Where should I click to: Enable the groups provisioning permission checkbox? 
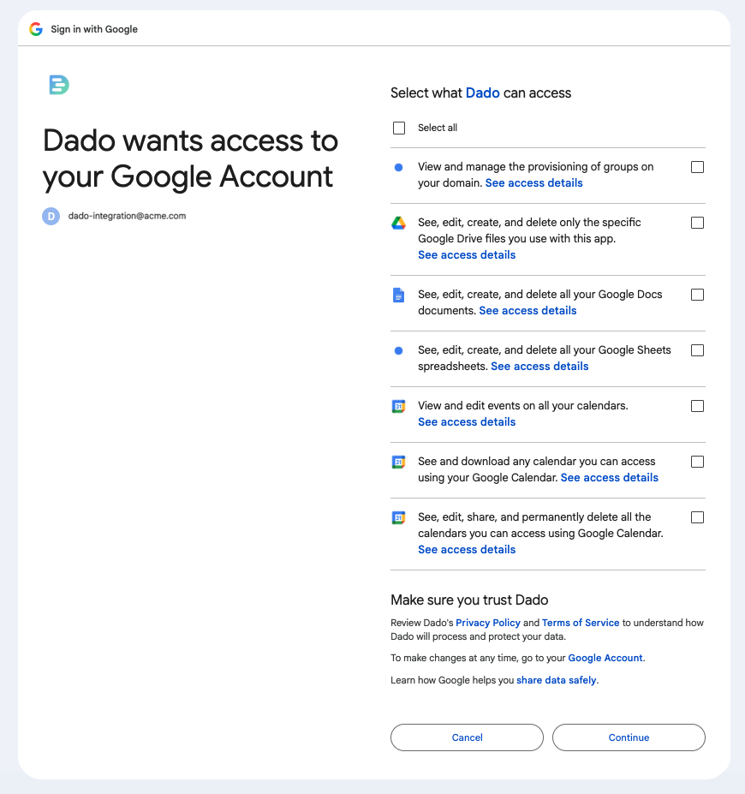coord(697,167)
